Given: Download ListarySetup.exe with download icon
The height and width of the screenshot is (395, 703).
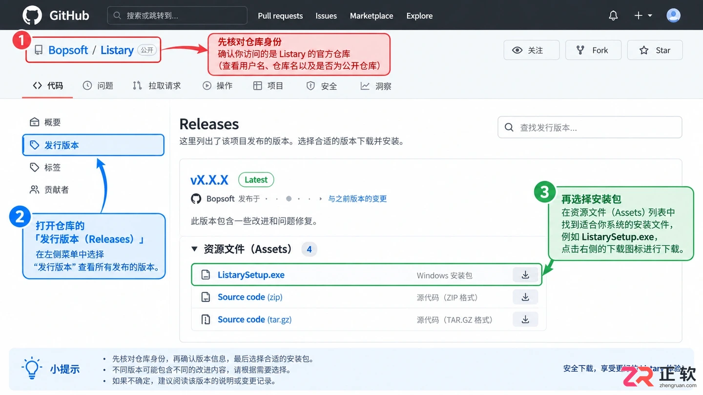Looking at the screenshot, I should (525, 275).
